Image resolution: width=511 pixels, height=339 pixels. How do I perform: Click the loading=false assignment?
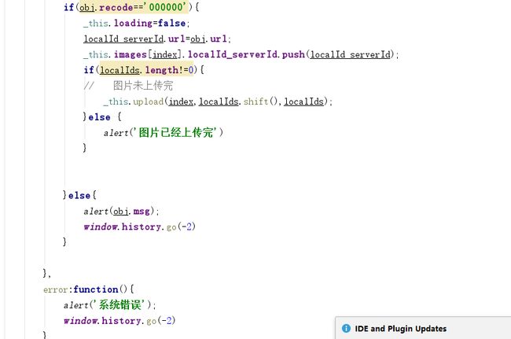coord(136,23)
